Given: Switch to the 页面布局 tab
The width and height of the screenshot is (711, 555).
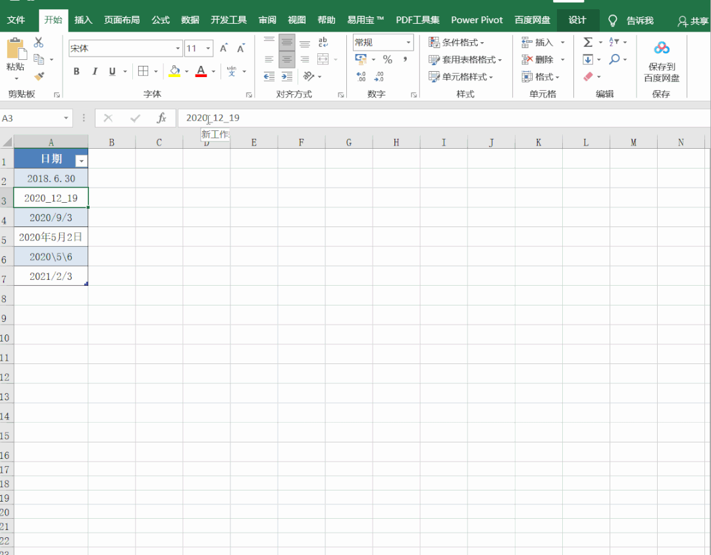Looking at the screenshot, I should pos(122,20).
